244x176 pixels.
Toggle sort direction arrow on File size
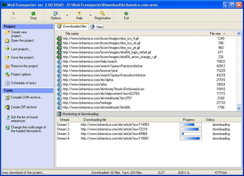tap(224, 33)
